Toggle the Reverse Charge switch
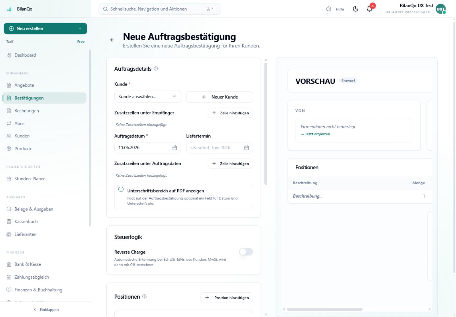The image size is (456, 317). click(x=246, y=252)
